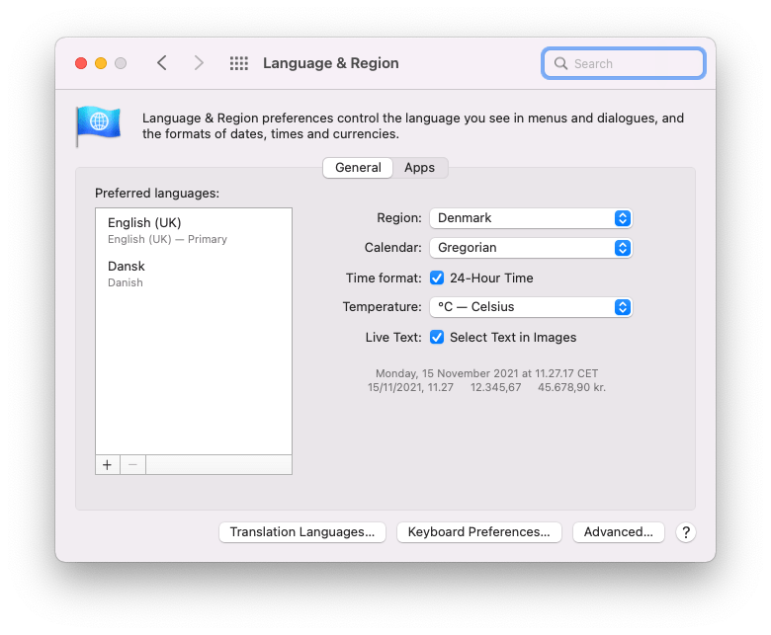The height and width of the screenshot is (635, 771).
Task: Click the 'Temperature:' label
Action: click(383, 307)
